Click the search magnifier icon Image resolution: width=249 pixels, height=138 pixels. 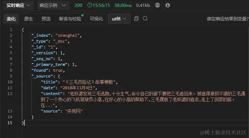coord(145,19)
